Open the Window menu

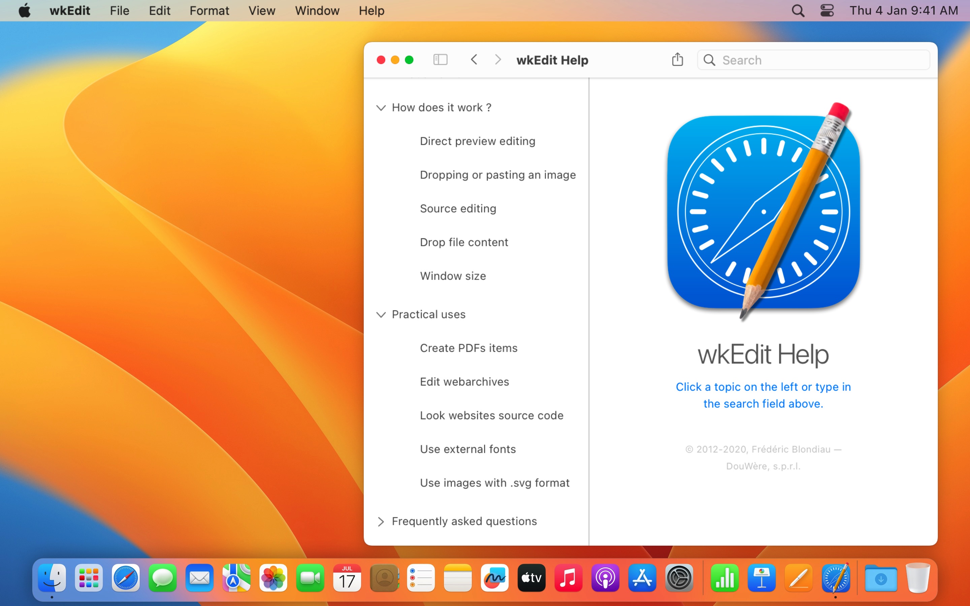[317, 10]
